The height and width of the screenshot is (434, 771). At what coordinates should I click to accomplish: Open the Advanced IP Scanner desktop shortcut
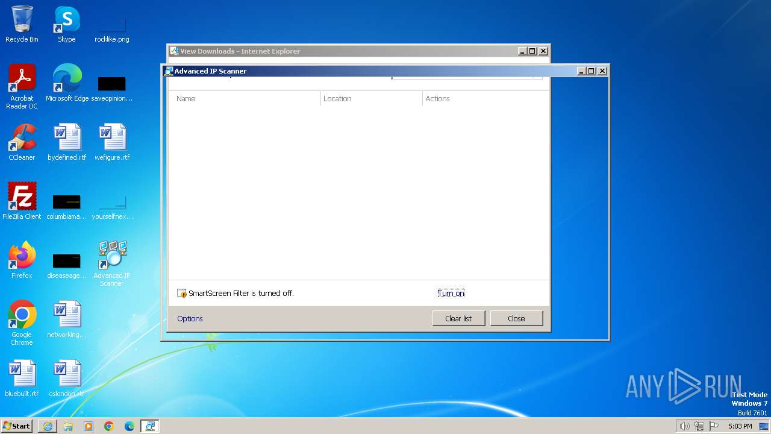coord(112,264)
